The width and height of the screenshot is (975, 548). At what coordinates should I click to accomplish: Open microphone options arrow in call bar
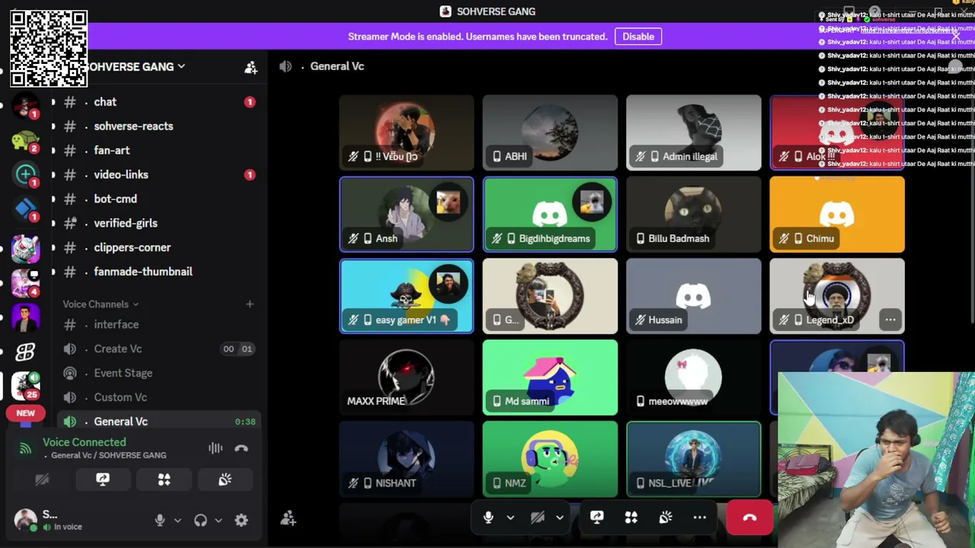point(510,518)
